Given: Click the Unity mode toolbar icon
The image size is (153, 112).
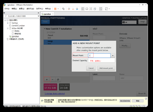Looking at the screenshot, I should coord(95,9).
